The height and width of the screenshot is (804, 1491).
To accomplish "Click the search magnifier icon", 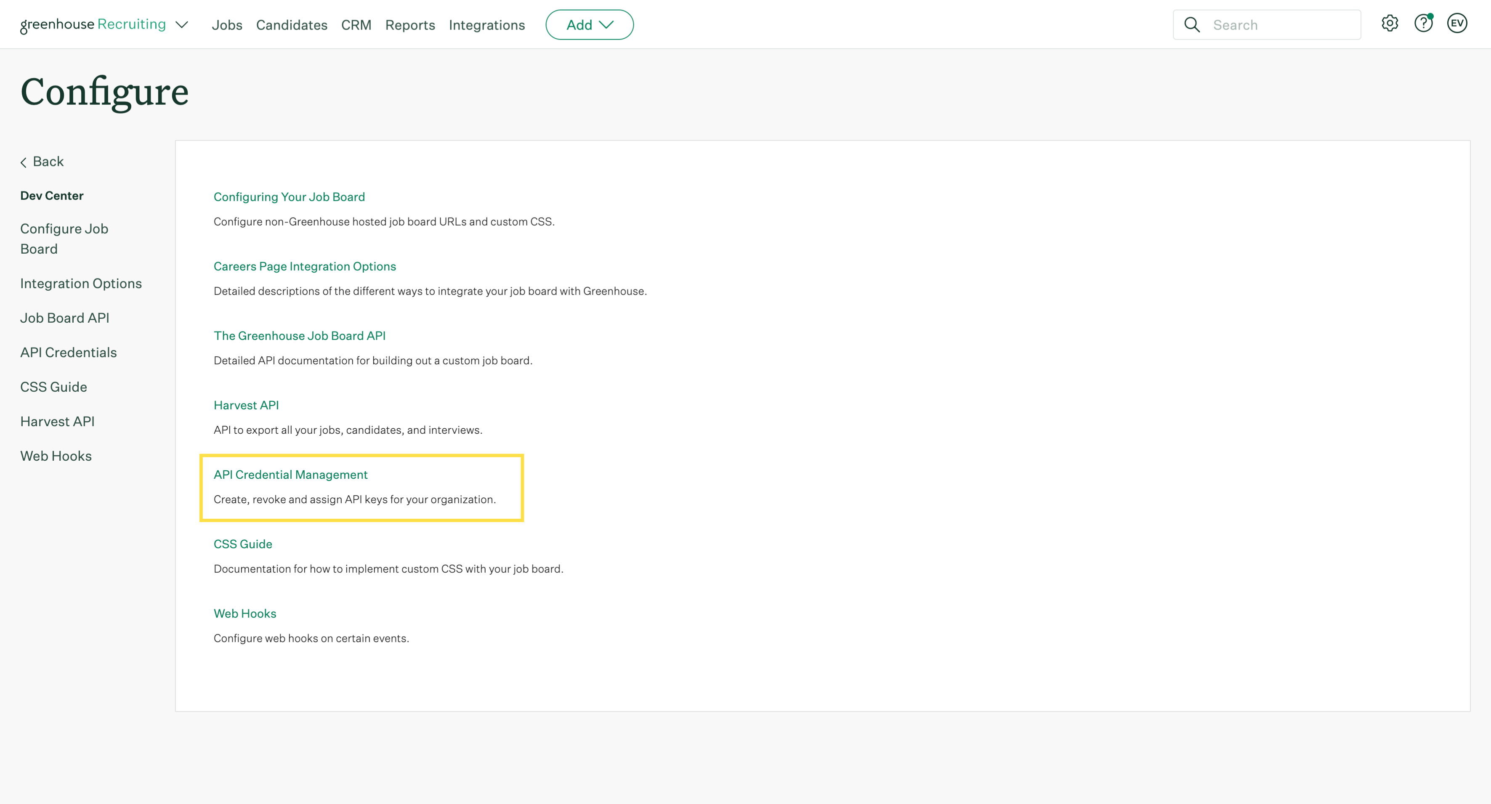I will 1192,25.
